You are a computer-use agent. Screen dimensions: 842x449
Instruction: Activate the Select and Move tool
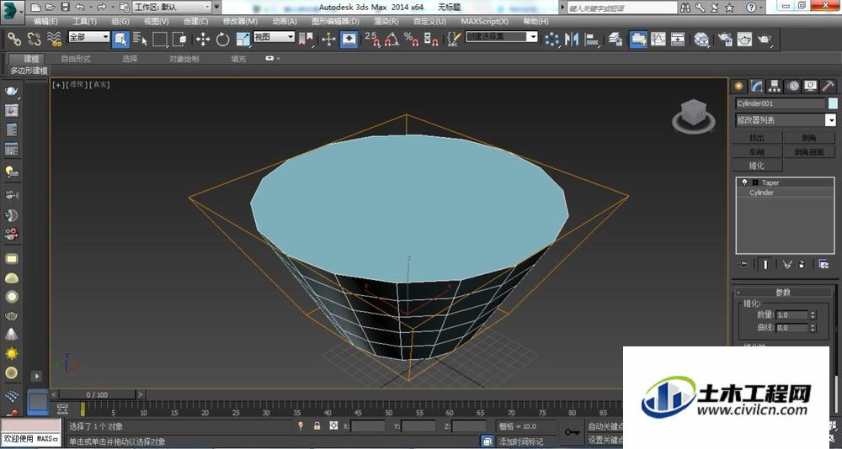point(203,39)
